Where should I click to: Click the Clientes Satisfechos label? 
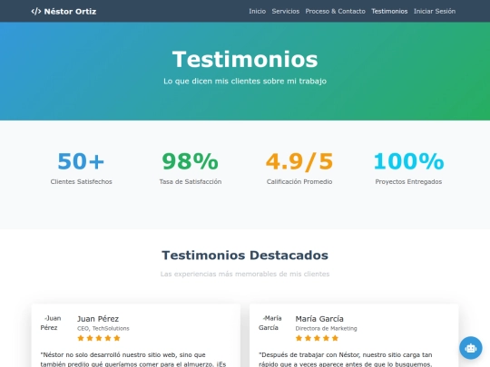point(82,181)
